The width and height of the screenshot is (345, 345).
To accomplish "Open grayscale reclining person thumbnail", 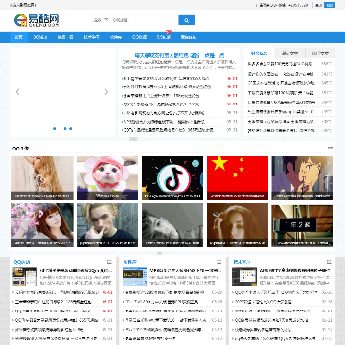I will [172, 225].
